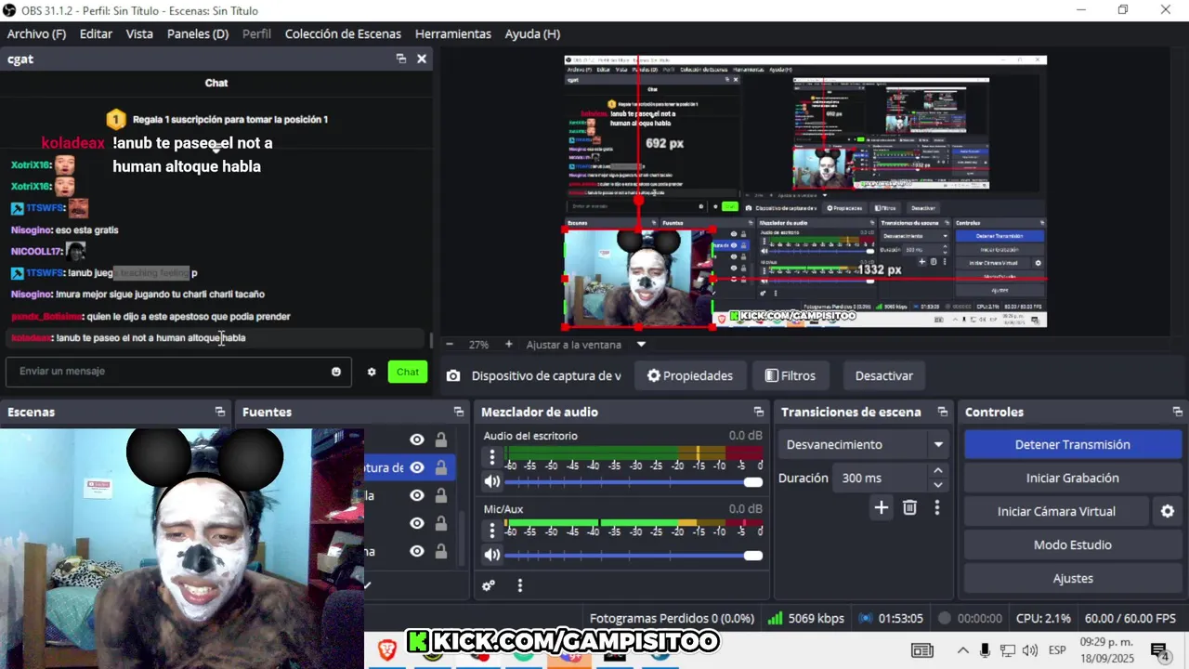Screen dimensions: 1189x669
Task: Open the Ayuda menu
Action: (x=532, y=33)
